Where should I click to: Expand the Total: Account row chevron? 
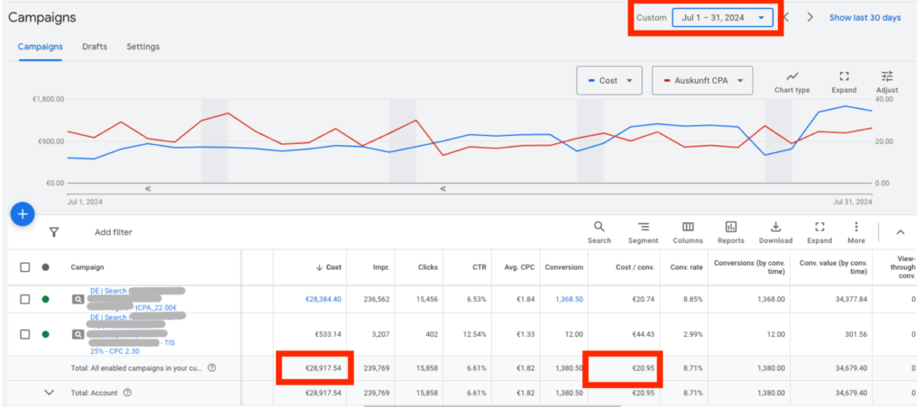tap(49, 393)
